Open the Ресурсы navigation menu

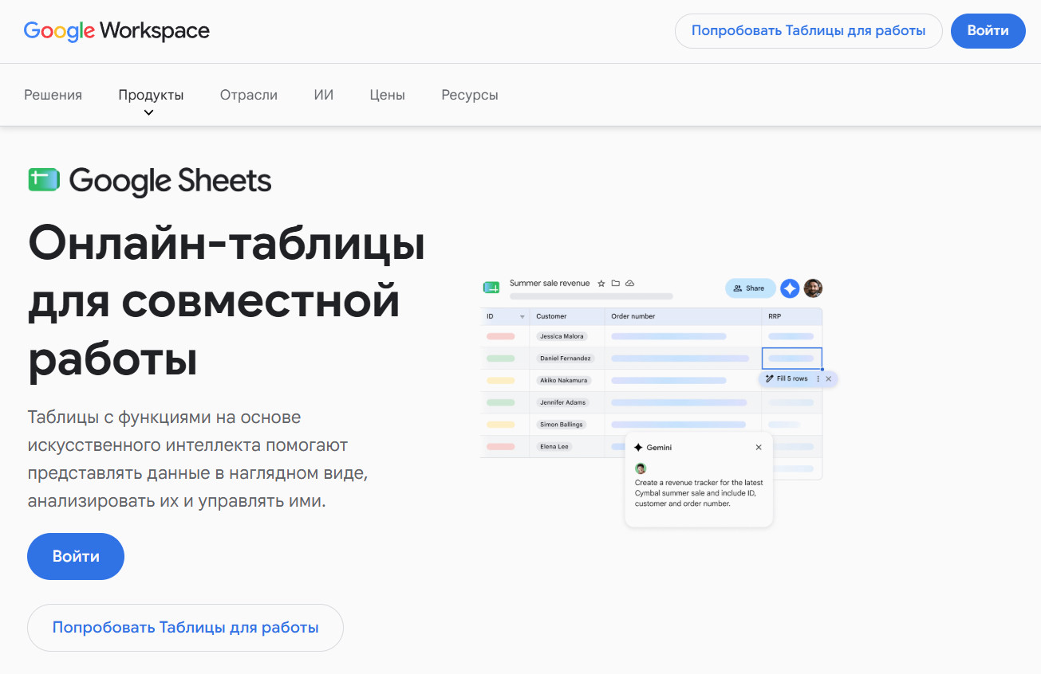[470, 95]
